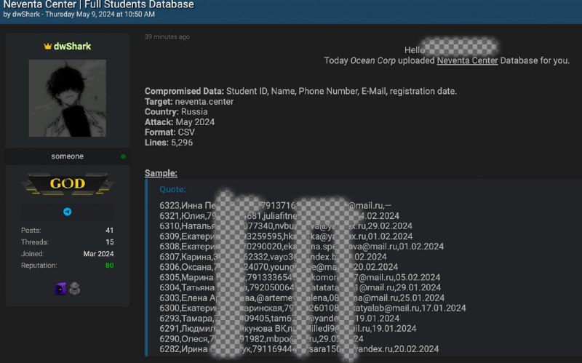Click the sample row starting 6307

click(274, 257)
